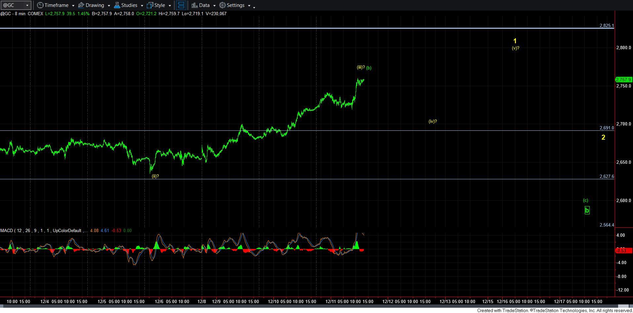
Task: Select the 2,691.0 horizontal line label
Action: pos(607,128)
